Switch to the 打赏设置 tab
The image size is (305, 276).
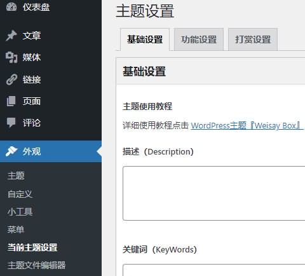point(253,39)
